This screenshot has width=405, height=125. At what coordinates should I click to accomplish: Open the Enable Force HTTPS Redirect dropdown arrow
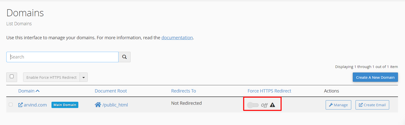coord(84,77)
